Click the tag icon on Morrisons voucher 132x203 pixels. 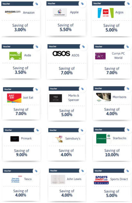(x=128, y=89)
